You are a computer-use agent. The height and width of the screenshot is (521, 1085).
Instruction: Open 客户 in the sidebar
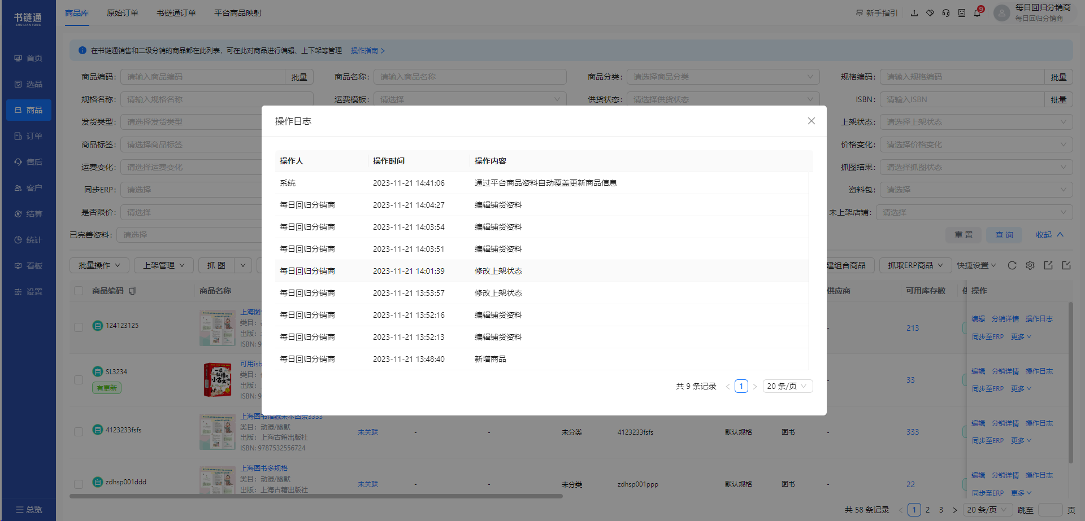pos(28,188)
